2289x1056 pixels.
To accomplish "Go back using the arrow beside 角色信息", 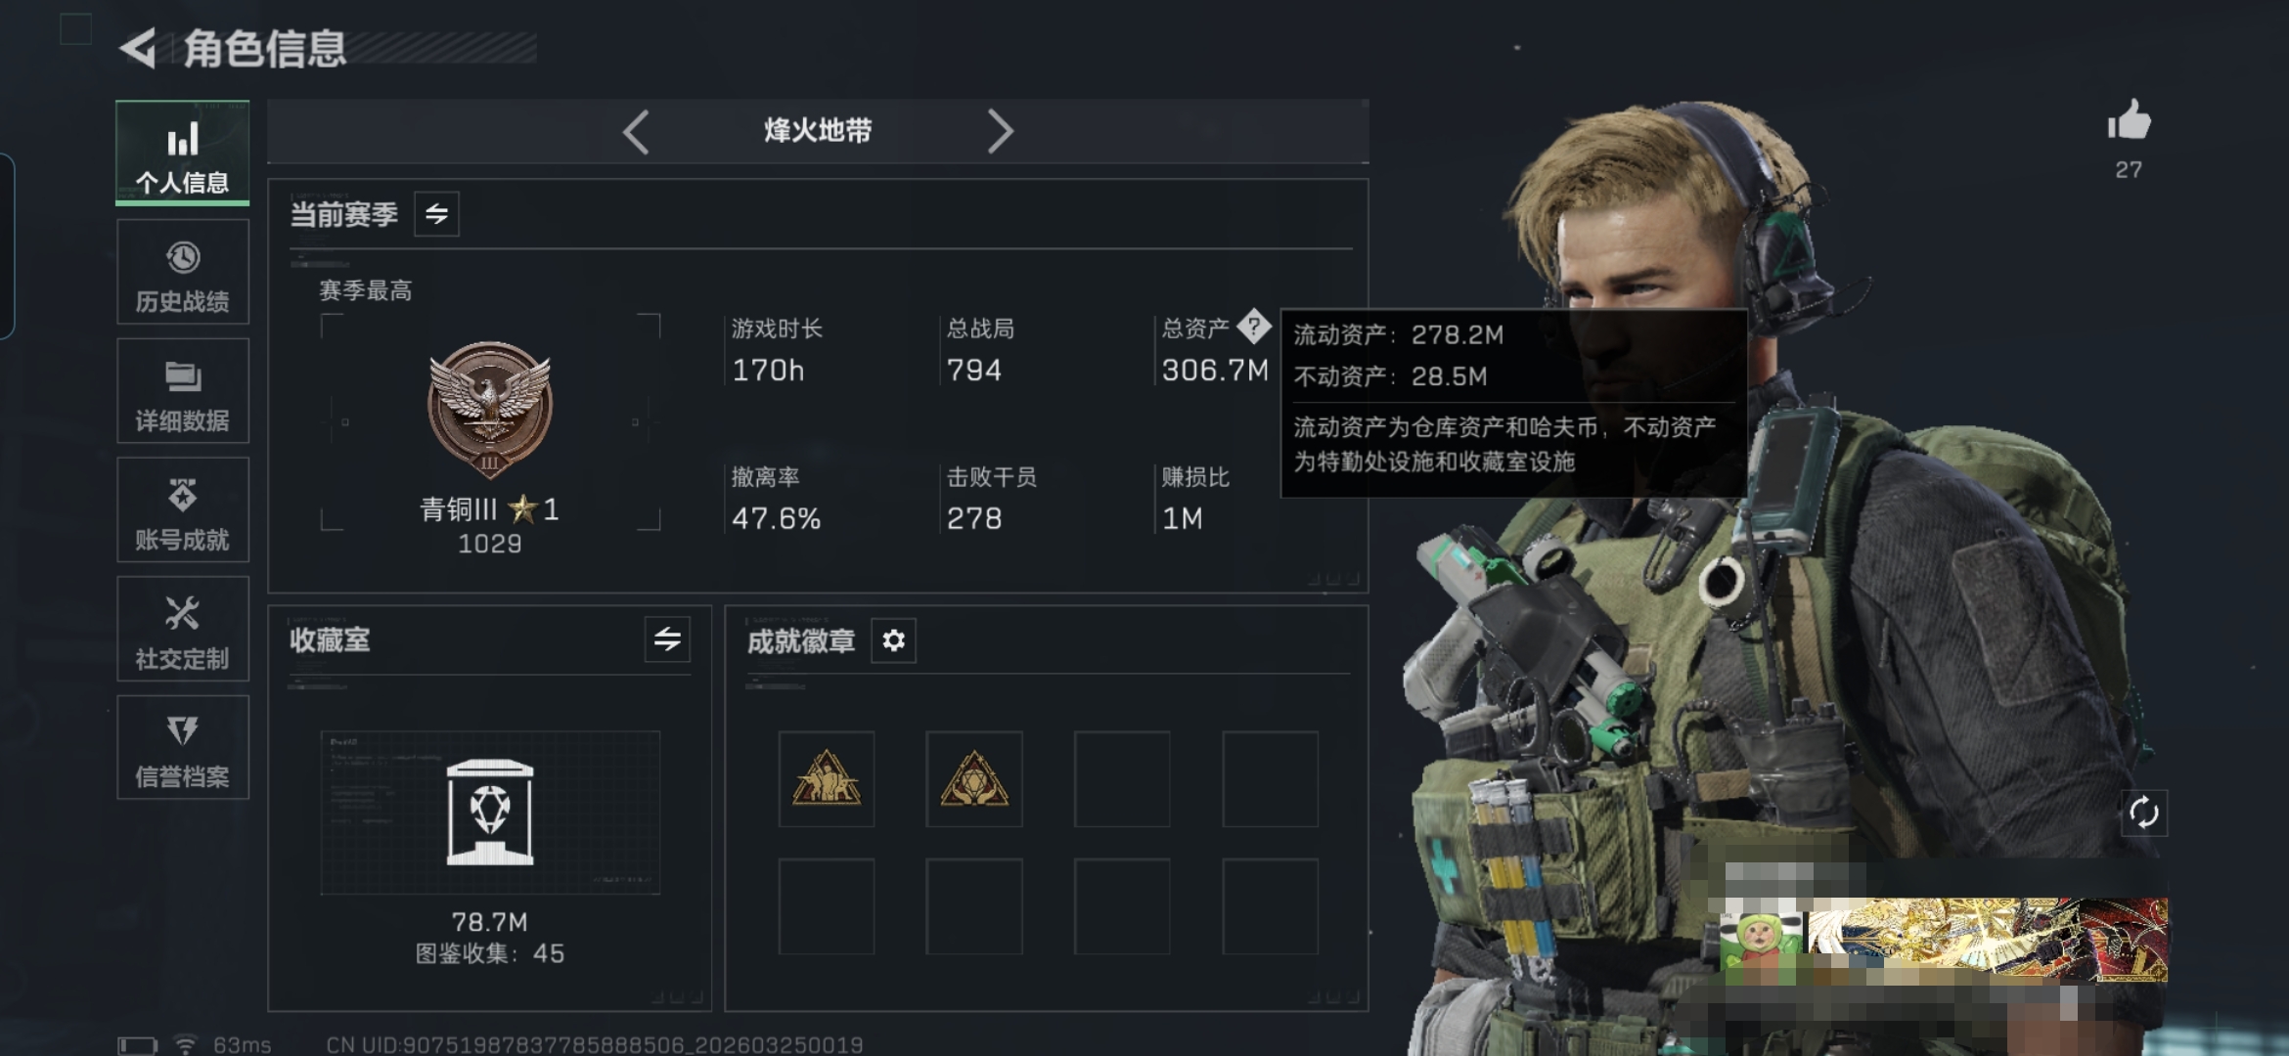I will [x=139, y=48].
